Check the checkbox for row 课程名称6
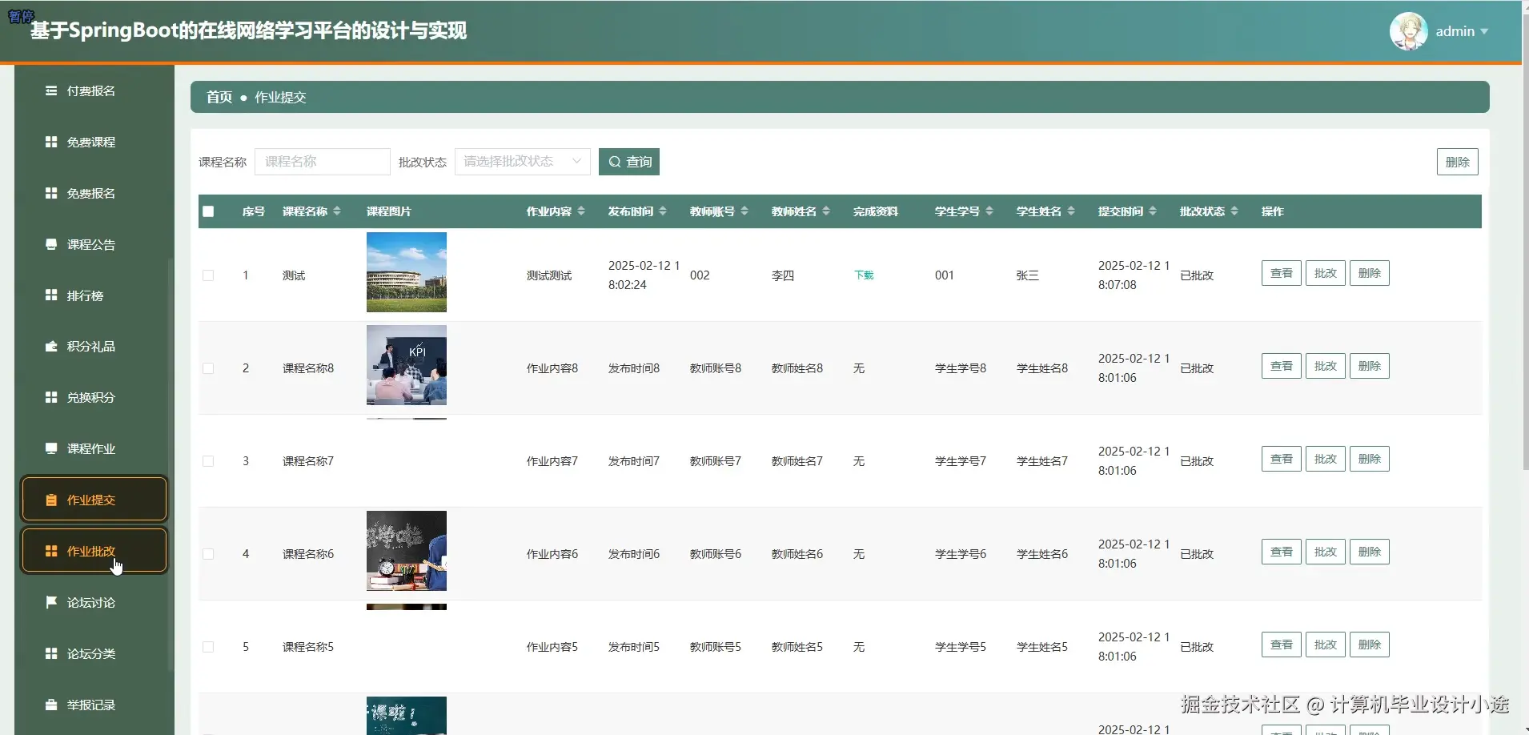 pyautogui.click(x=208, y=554)
